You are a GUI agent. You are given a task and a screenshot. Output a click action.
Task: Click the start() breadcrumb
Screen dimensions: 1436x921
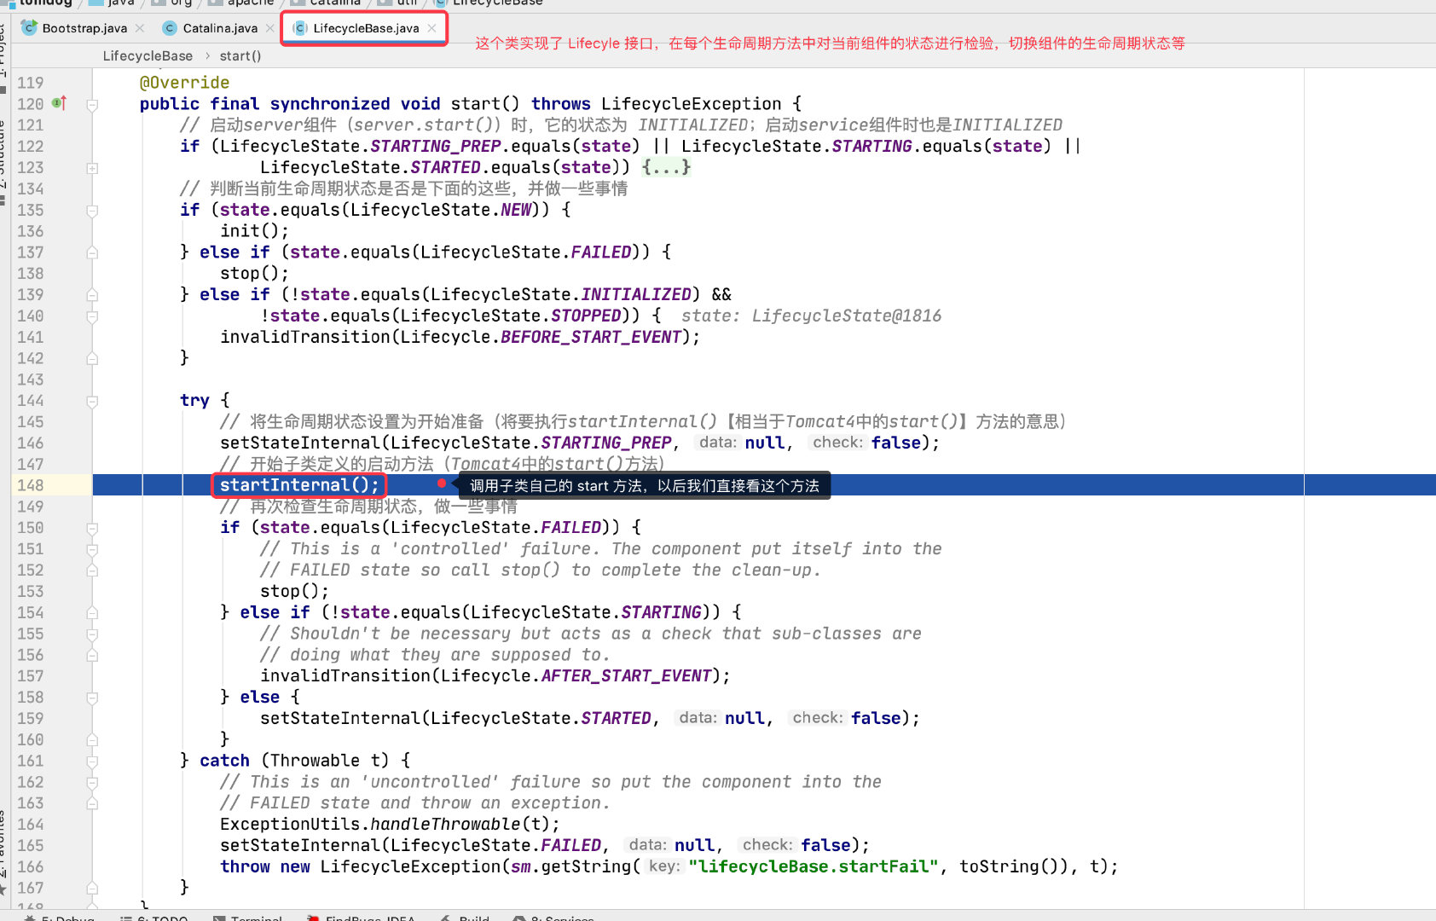pyautogui.click(x=240, y=55)
